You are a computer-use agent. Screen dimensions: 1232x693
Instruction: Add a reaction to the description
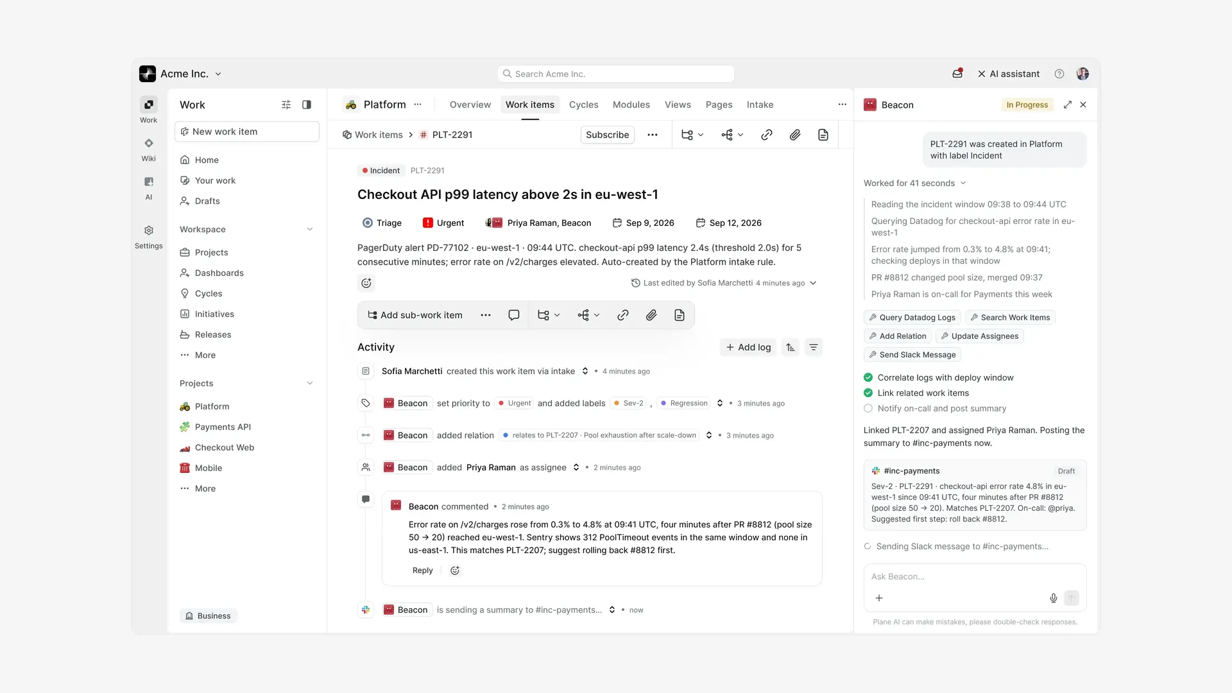pyautogui.click(x=366, y=283)
